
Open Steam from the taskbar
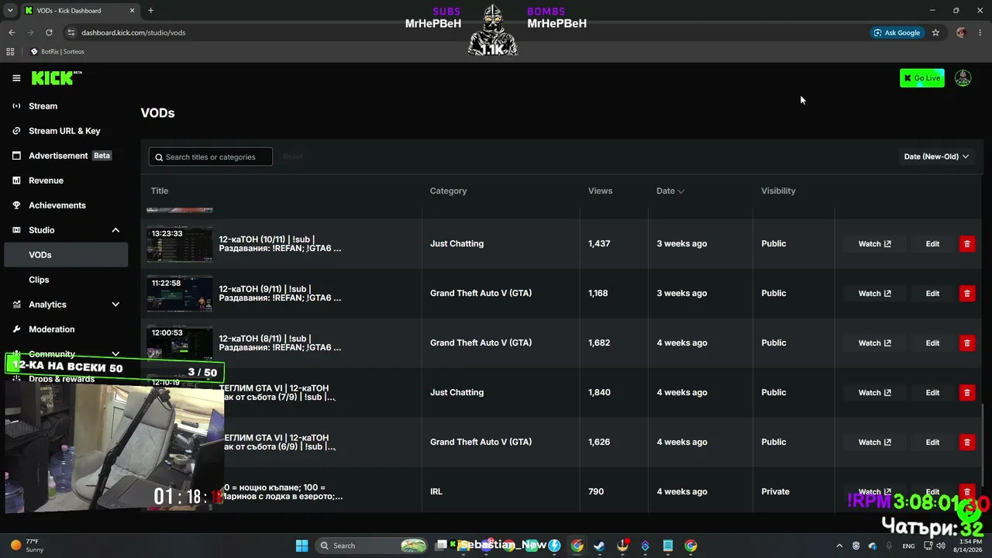pyautogui.click(x=599, y=546)
